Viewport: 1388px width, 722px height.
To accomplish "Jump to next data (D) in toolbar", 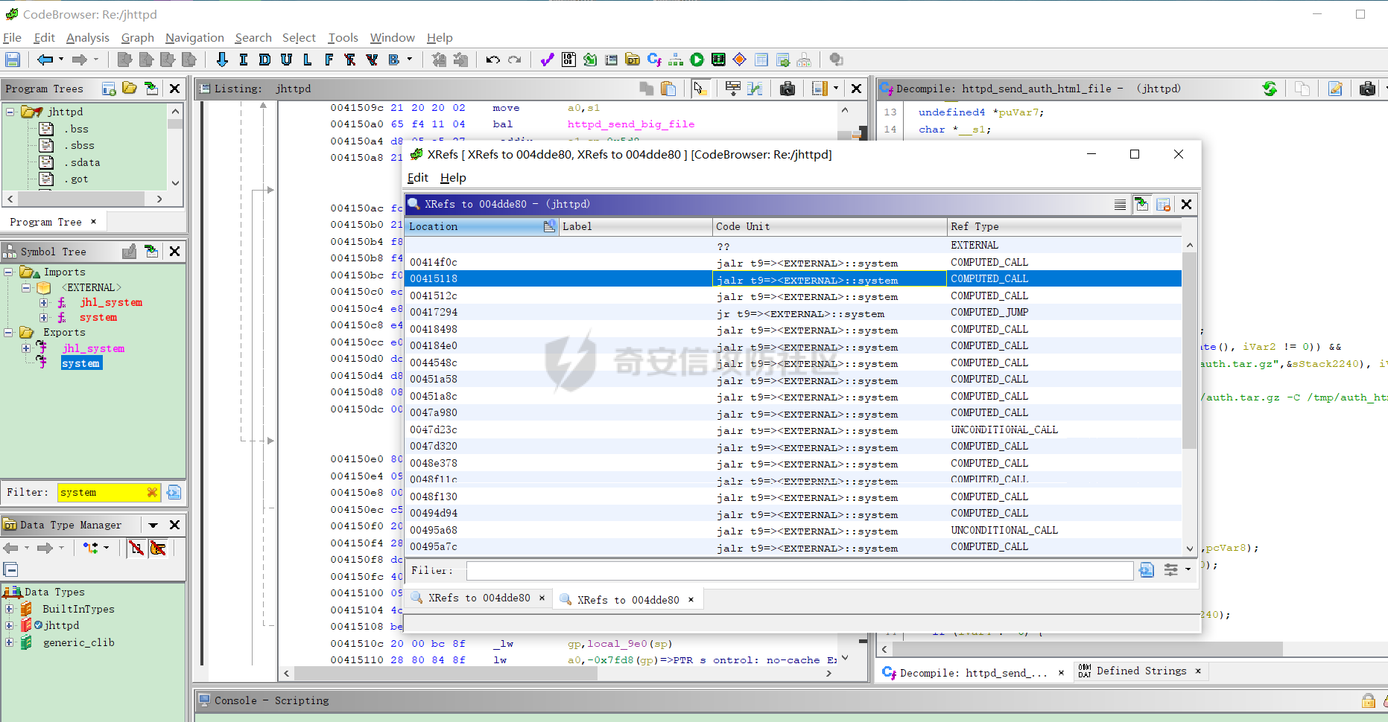I will 264,60.
